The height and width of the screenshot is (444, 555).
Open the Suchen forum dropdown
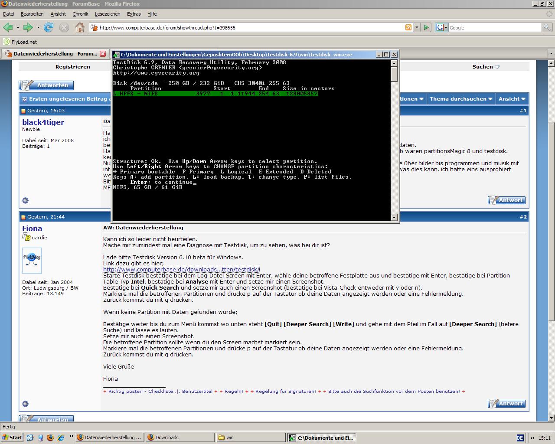pos(486,67)
